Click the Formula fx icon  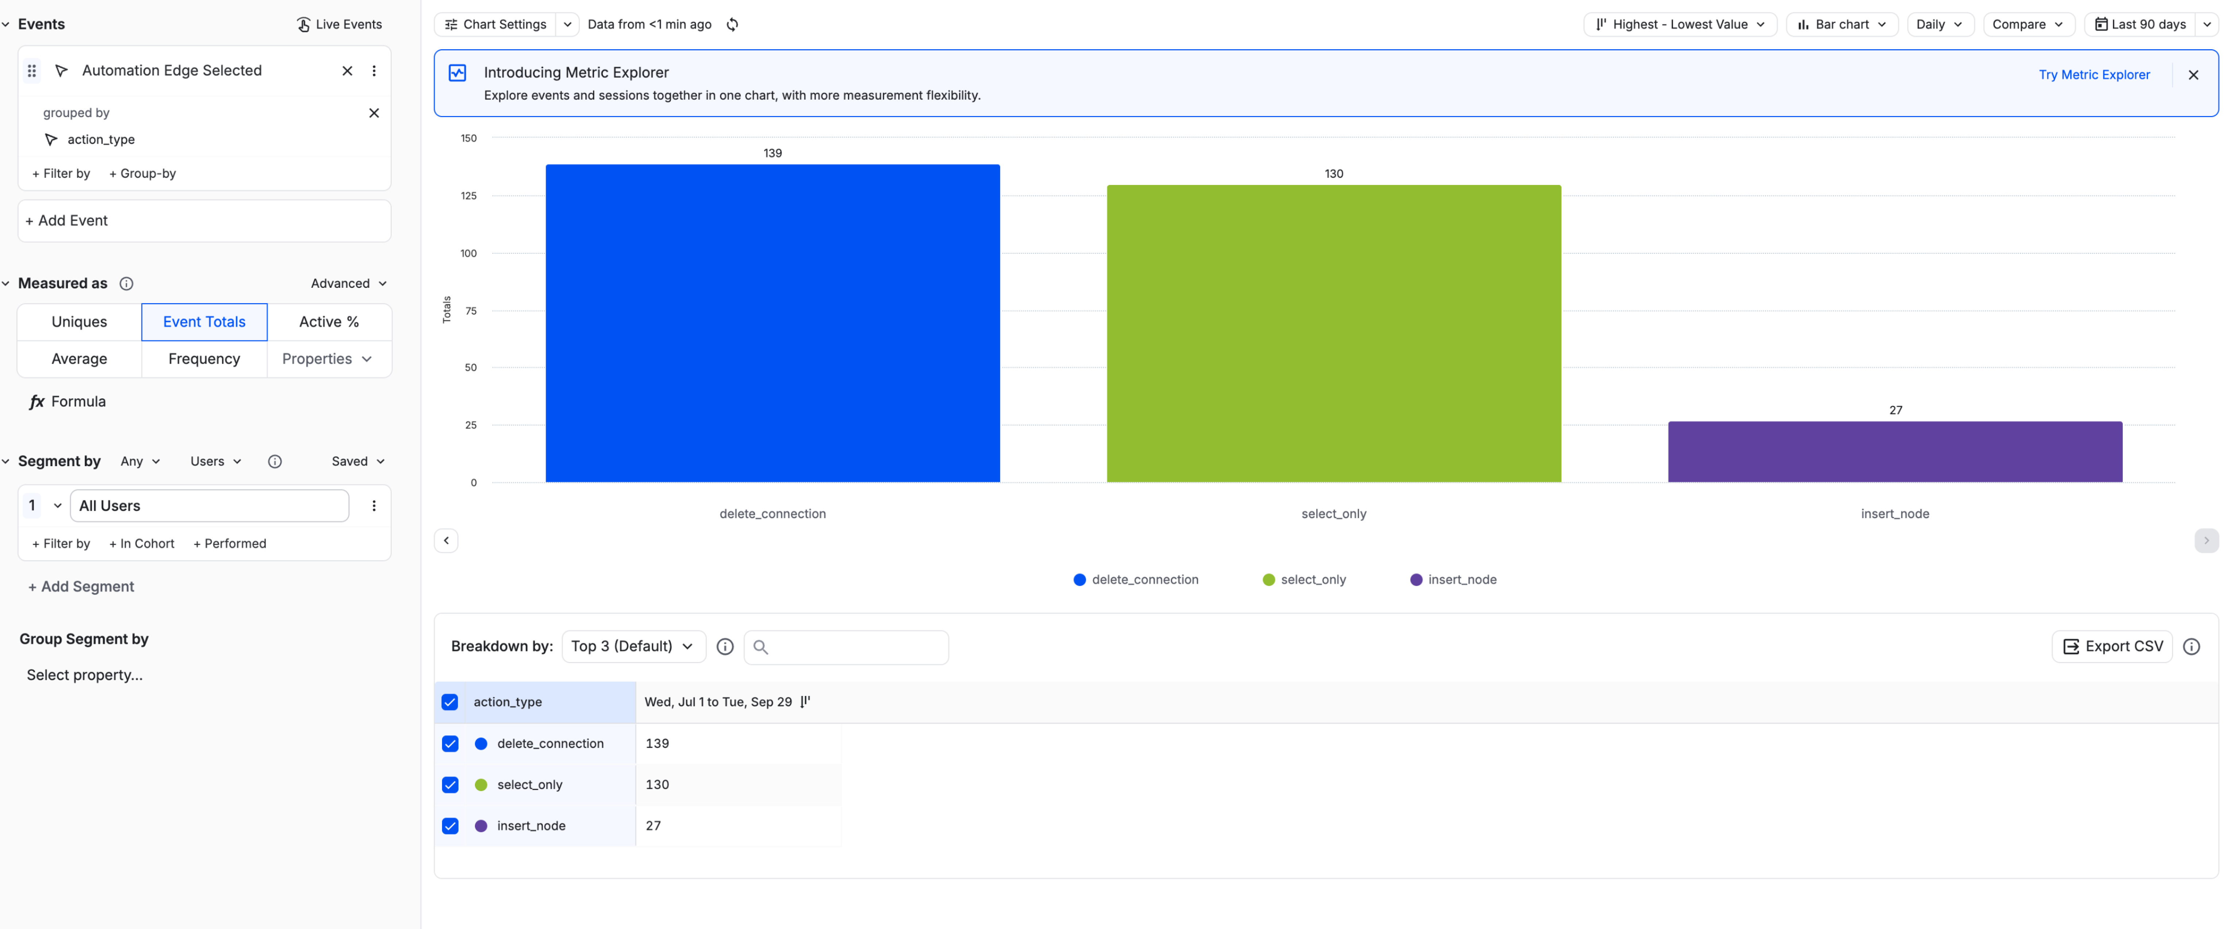click(x=36, y=402)
